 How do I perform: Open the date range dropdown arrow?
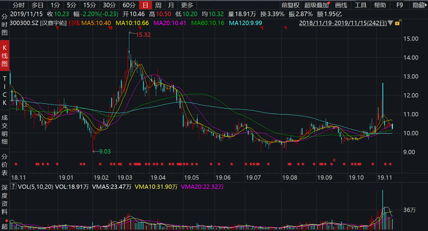click(x=390, y=23)
